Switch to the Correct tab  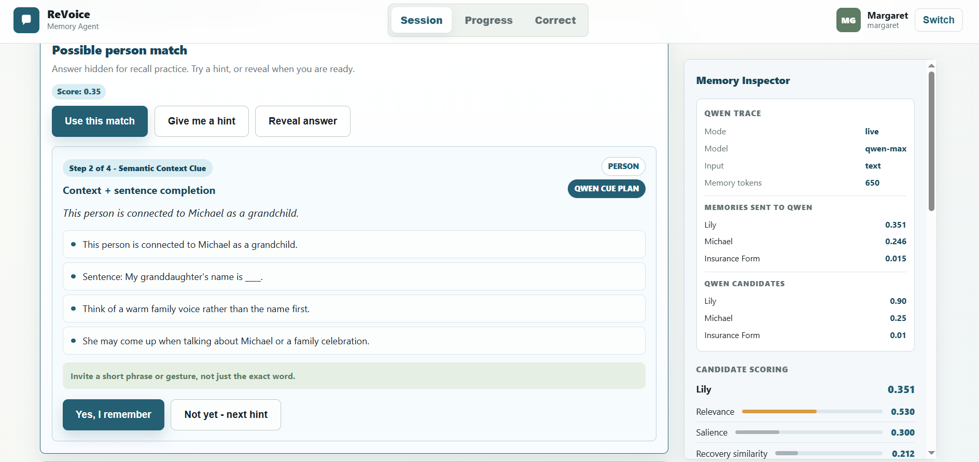pyautogui.click(x=555, y=20)
